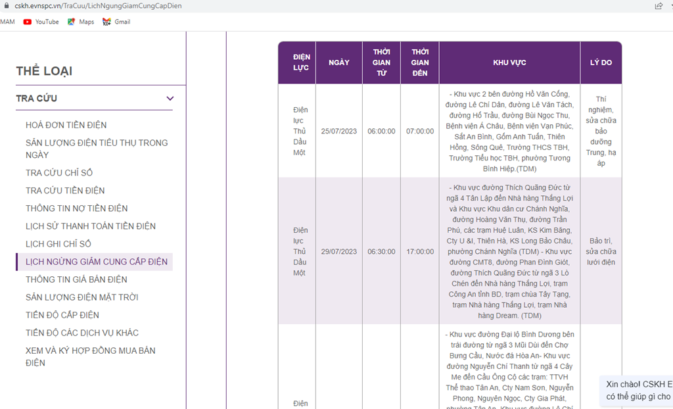Open the MAM bookmark
The height and width of the screenshot is (409, 673).
7,22
